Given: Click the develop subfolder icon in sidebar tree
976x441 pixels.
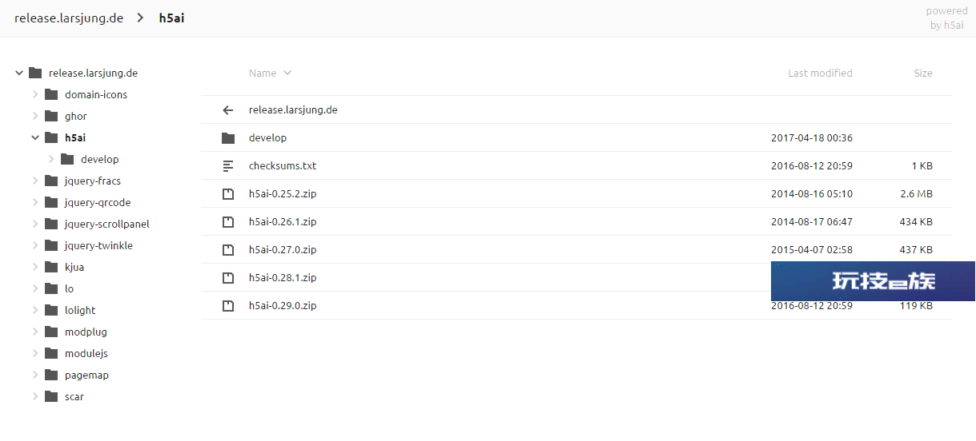Looking at the screenshot, I should pos(67,159).
